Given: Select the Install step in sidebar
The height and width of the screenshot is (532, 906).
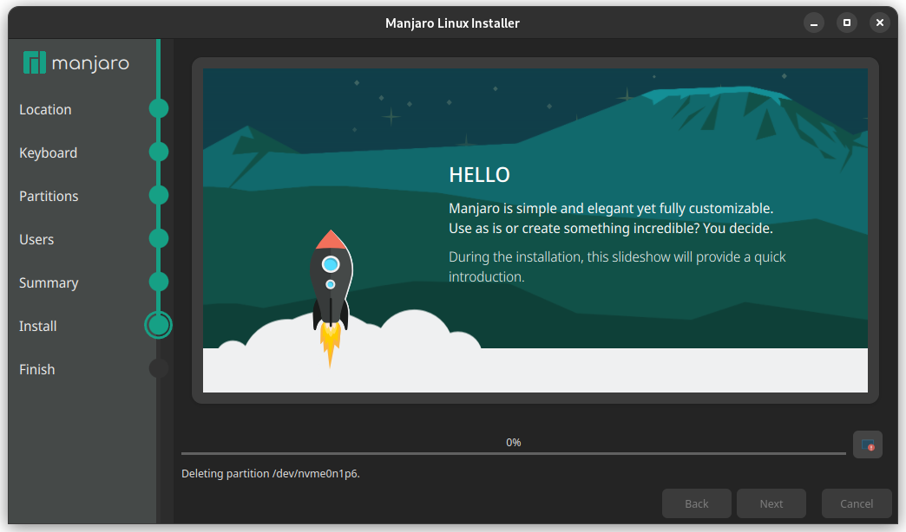Looking at the screenshot, I should click(37, 326).
